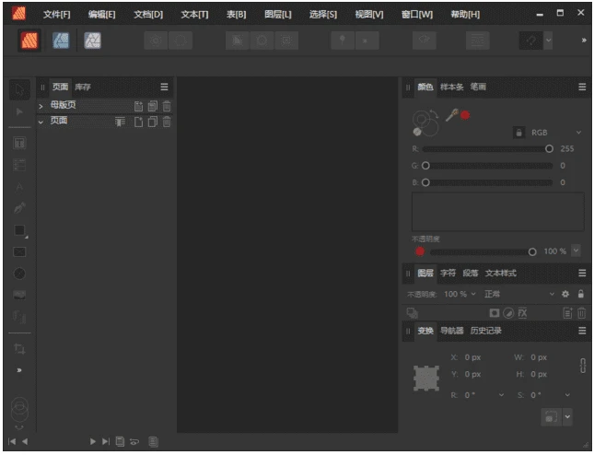Expand the 母版页 section
The height and width of the screenshot is (455, 594).
click(x=41, y=107)
